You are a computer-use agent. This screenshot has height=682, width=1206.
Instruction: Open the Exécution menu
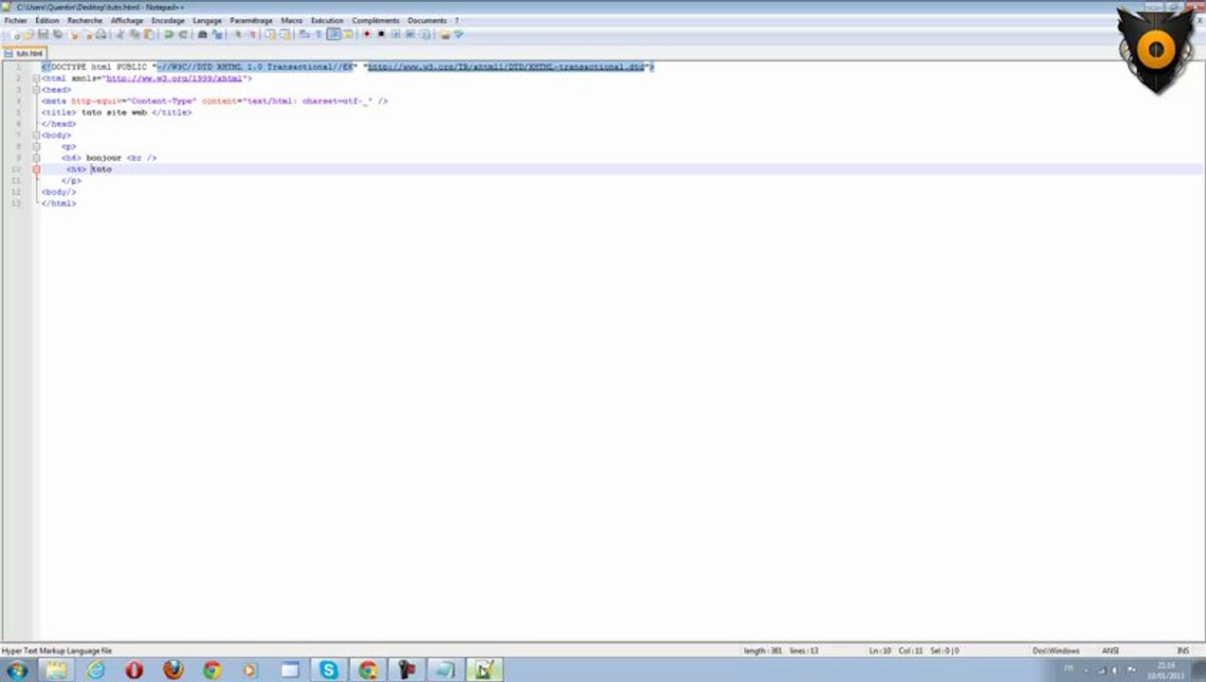327,20
